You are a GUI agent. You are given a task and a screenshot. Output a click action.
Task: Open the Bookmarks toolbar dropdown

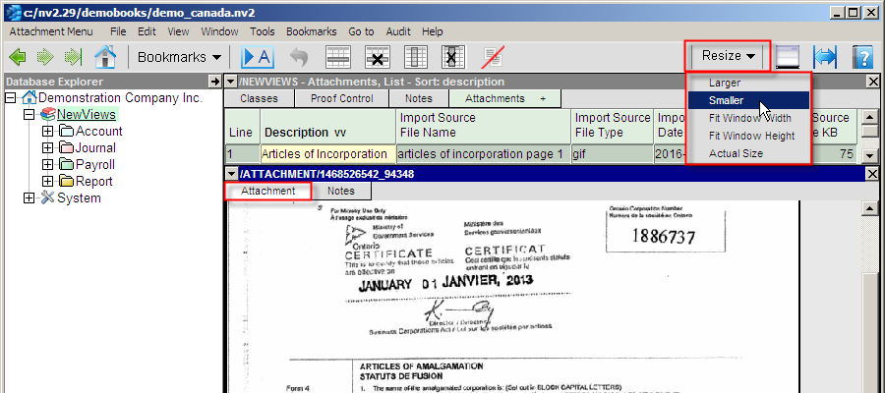[x=178, y=57]
